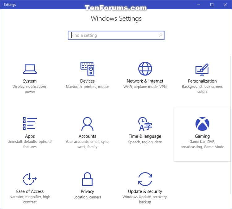
Task: Click 'Speech, region, date' description
Action: point(145,142)
